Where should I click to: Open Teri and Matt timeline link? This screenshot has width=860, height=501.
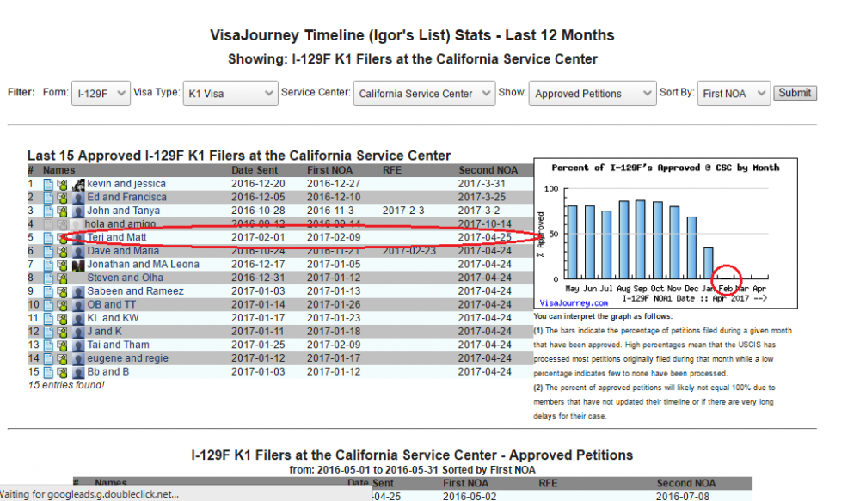pos(117,237)
